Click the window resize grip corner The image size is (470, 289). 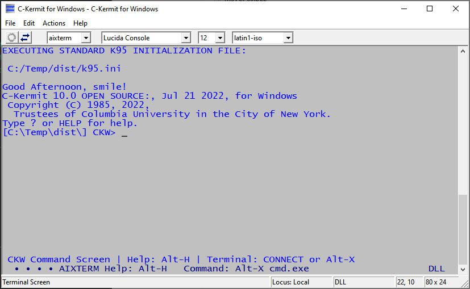465,283
